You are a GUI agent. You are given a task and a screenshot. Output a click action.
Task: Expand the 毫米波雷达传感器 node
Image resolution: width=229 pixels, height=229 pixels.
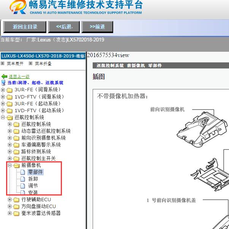pyautogui.click(x=9, y=213)
